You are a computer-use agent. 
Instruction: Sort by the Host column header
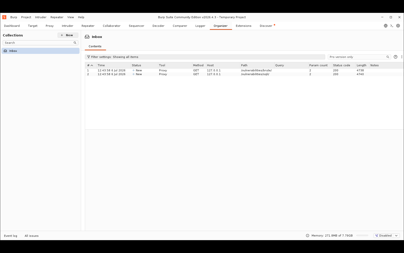[x=223, y=65]
